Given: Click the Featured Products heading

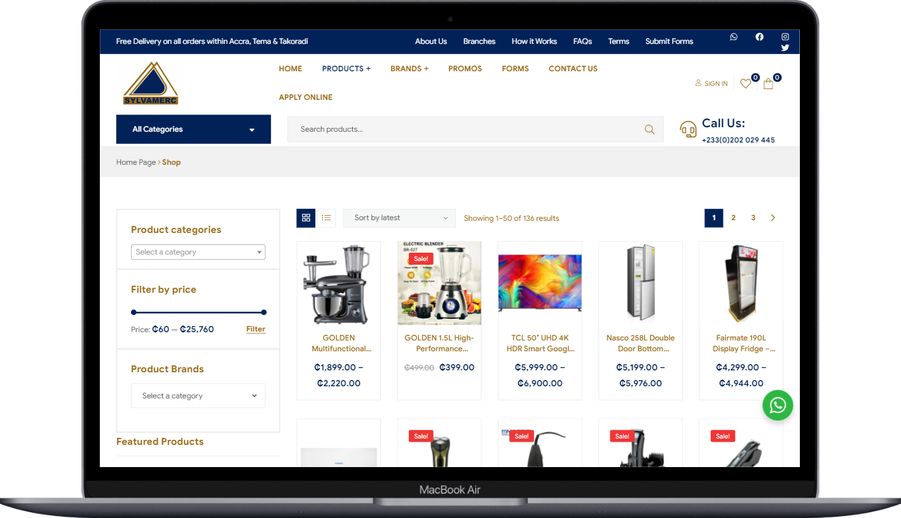Looking at the screenshot, I should (x=160, y=442).
